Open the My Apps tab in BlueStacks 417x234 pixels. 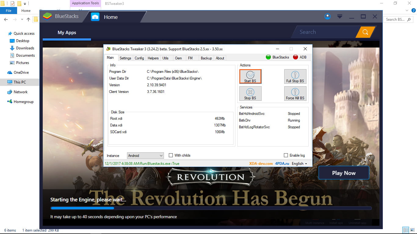pyautogui.click(x=67, y=33)
